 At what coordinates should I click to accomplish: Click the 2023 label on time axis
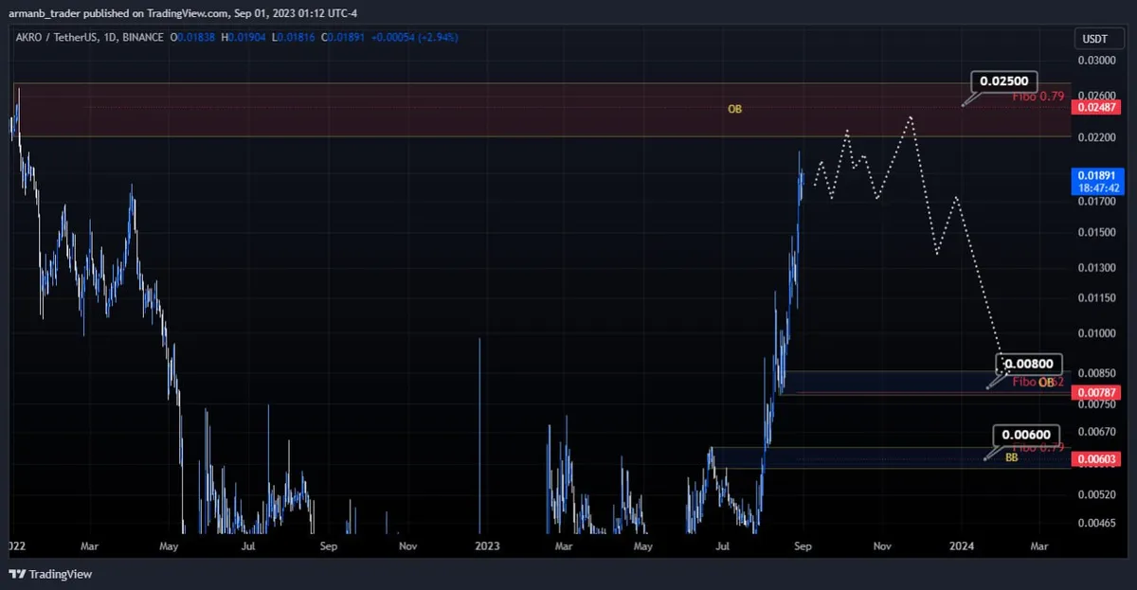point(487,546)
